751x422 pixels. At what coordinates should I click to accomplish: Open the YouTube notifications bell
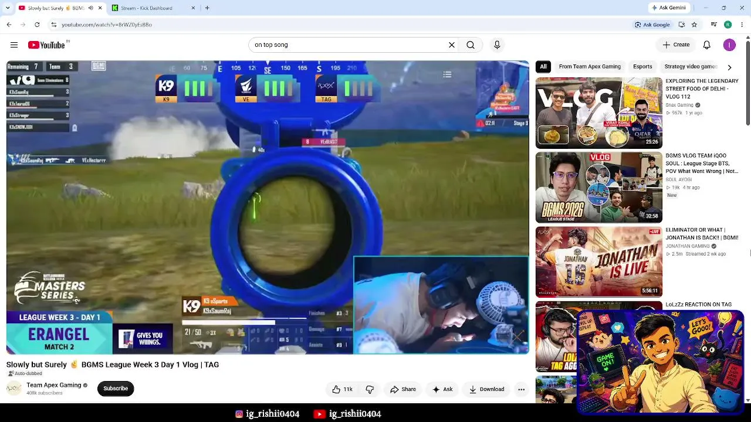click(x=707, y=45)
